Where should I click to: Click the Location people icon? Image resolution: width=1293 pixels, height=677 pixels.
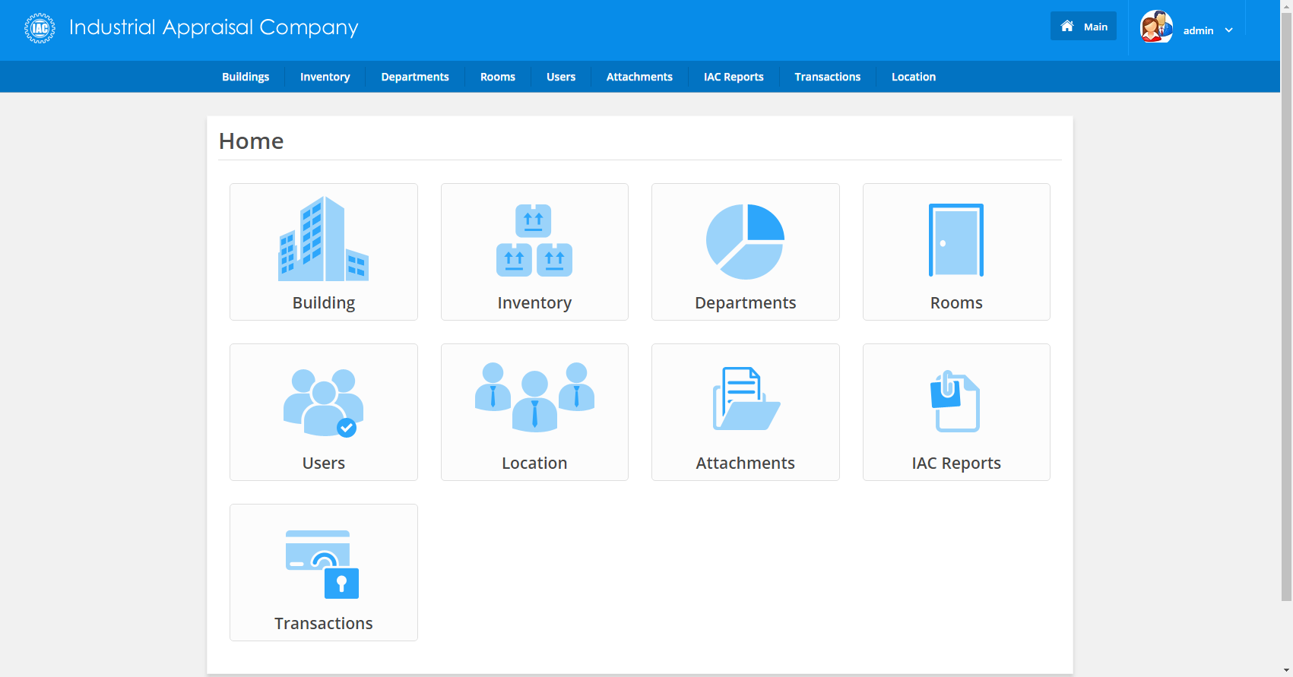click(x=534, y=397)
